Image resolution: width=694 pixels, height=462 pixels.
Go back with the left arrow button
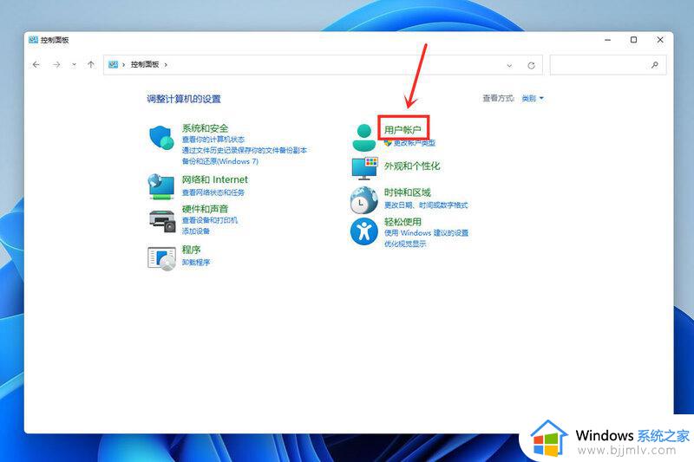pyautogui.click(x=36, y=64)
